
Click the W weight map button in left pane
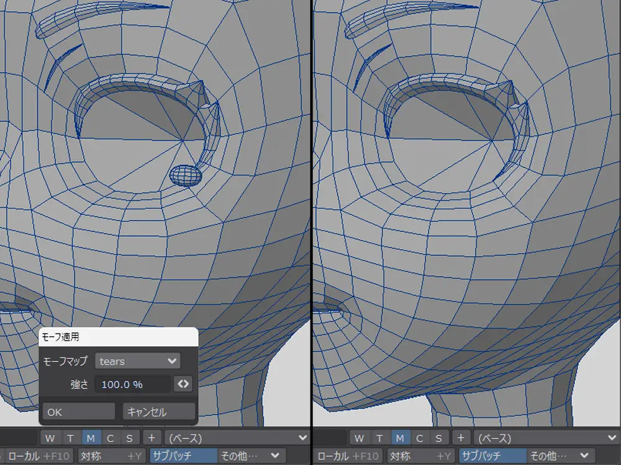51,438
